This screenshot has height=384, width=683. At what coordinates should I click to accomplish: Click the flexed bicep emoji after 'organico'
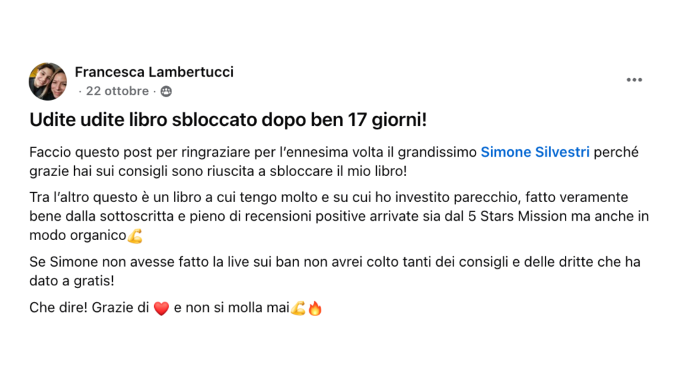(135, 236)
